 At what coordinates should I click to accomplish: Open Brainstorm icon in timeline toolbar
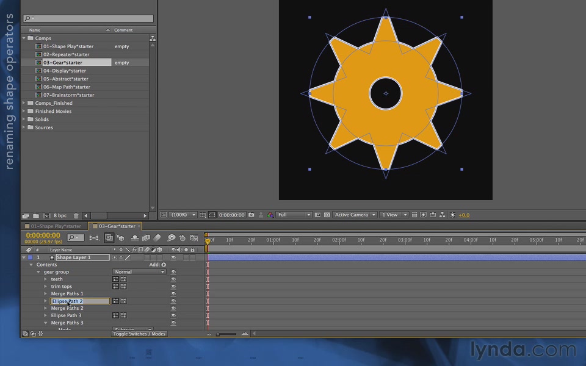[171, 237]
